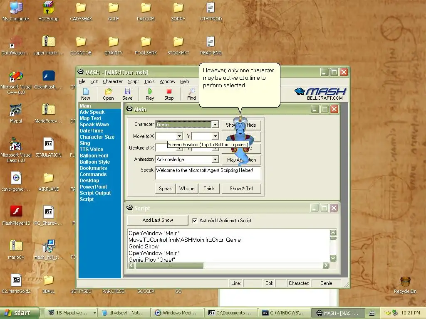The width and height of the screenshot is (426, 319).
Task: Open My Computer desktop icon
Action: tap(16, 7)
